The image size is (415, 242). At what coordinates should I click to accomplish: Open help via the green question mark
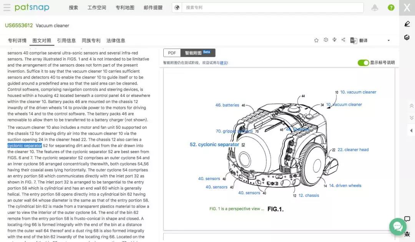(391, 8)
